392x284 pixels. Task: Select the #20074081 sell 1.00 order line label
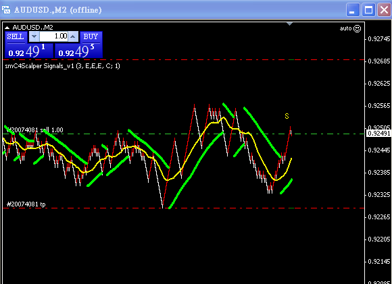tap(35, 130)
